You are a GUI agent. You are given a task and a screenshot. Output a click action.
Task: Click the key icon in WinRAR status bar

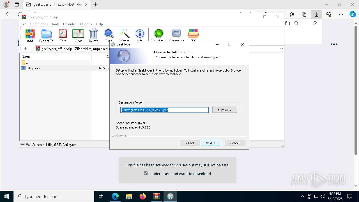(x=28, y=144)
